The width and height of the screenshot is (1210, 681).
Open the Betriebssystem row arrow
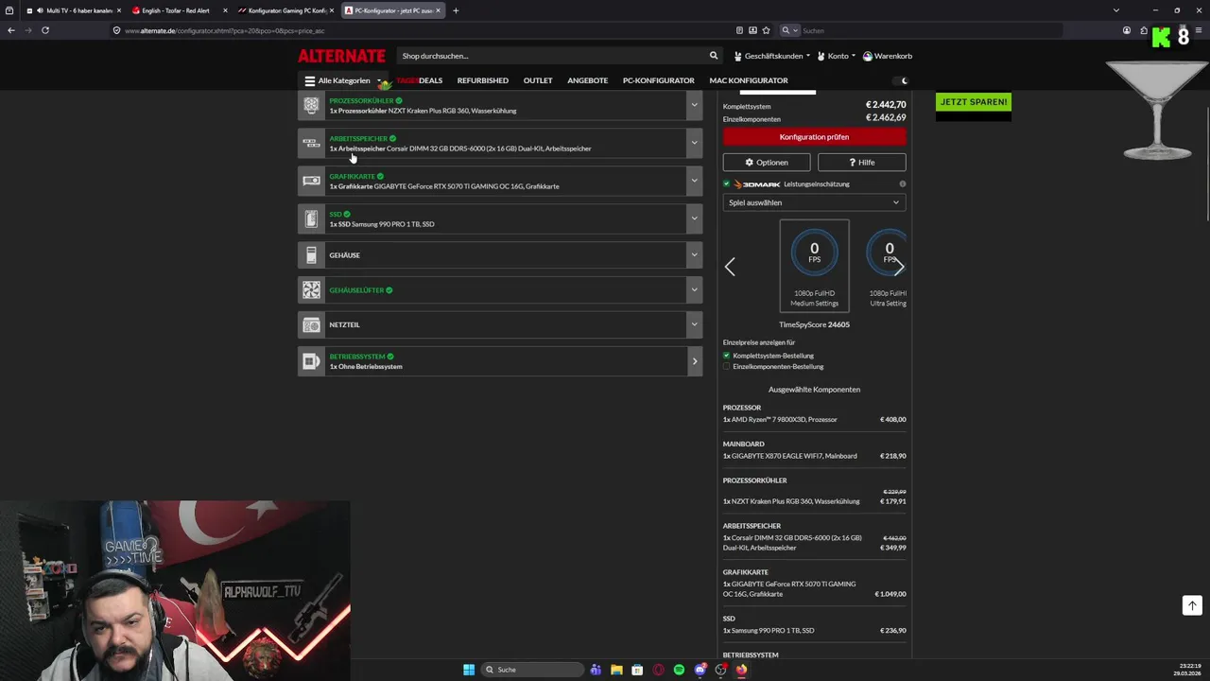[694, 361]
